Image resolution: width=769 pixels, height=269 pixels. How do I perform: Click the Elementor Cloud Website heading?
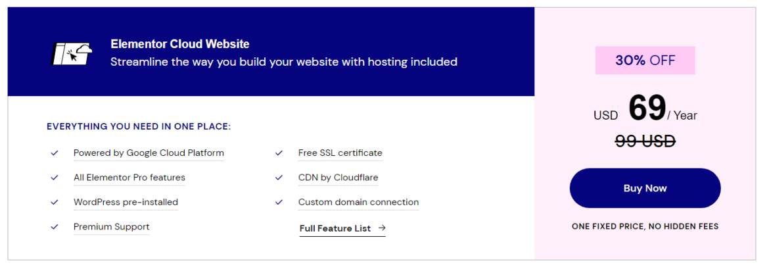pyautogui.click(x=179, y=45)
